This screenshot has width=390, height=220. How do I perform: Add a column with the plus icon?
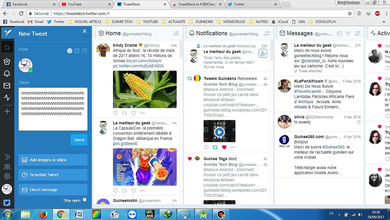click(x=7, y=111)
